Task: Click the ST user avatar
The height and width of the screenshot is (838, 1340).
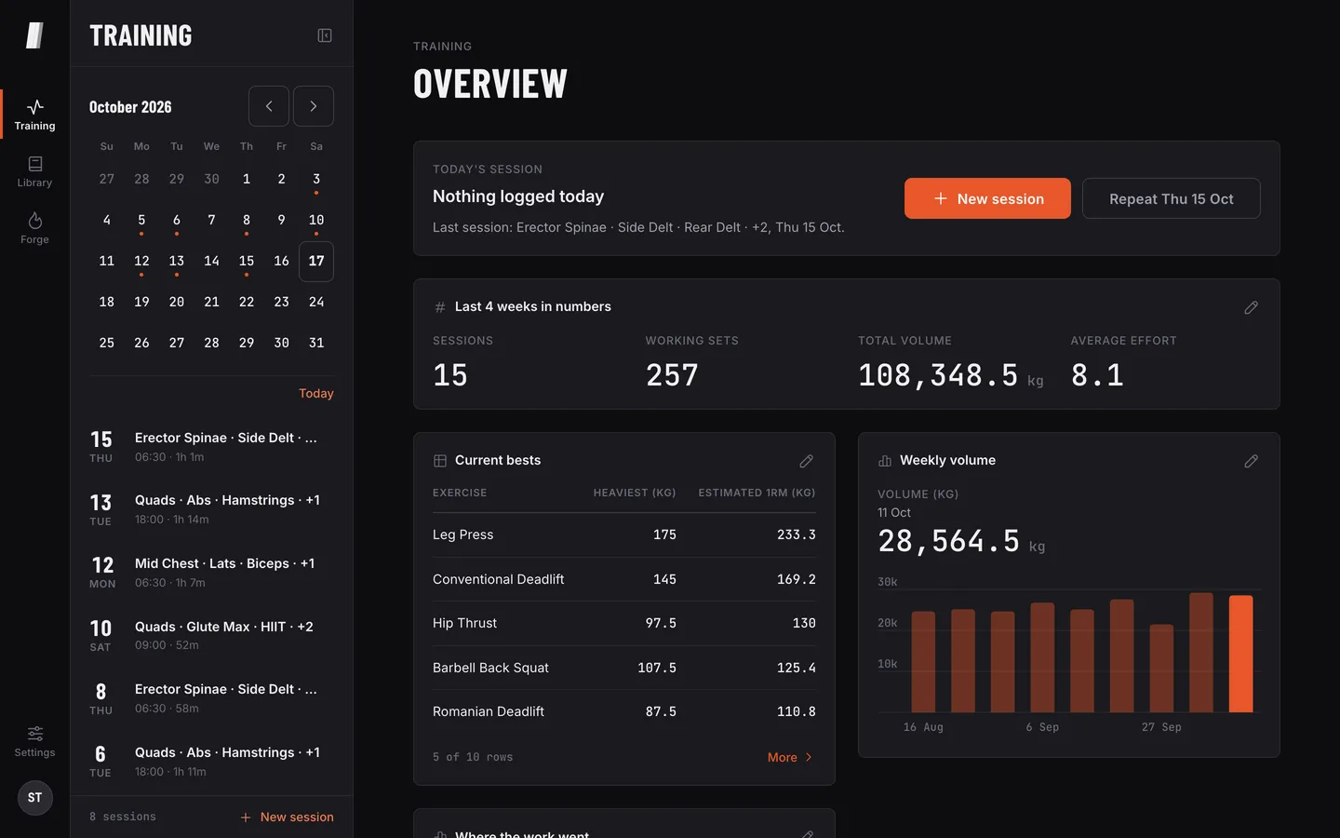Action: 34,798
